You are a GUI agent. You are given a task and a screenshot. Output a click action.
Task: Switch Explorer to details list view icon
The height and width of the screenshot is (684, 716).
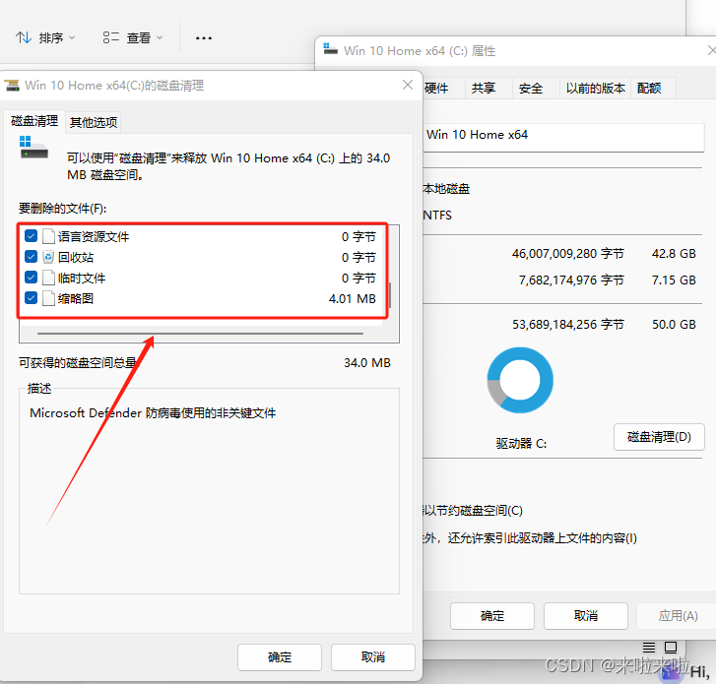[x=649, y=647]
